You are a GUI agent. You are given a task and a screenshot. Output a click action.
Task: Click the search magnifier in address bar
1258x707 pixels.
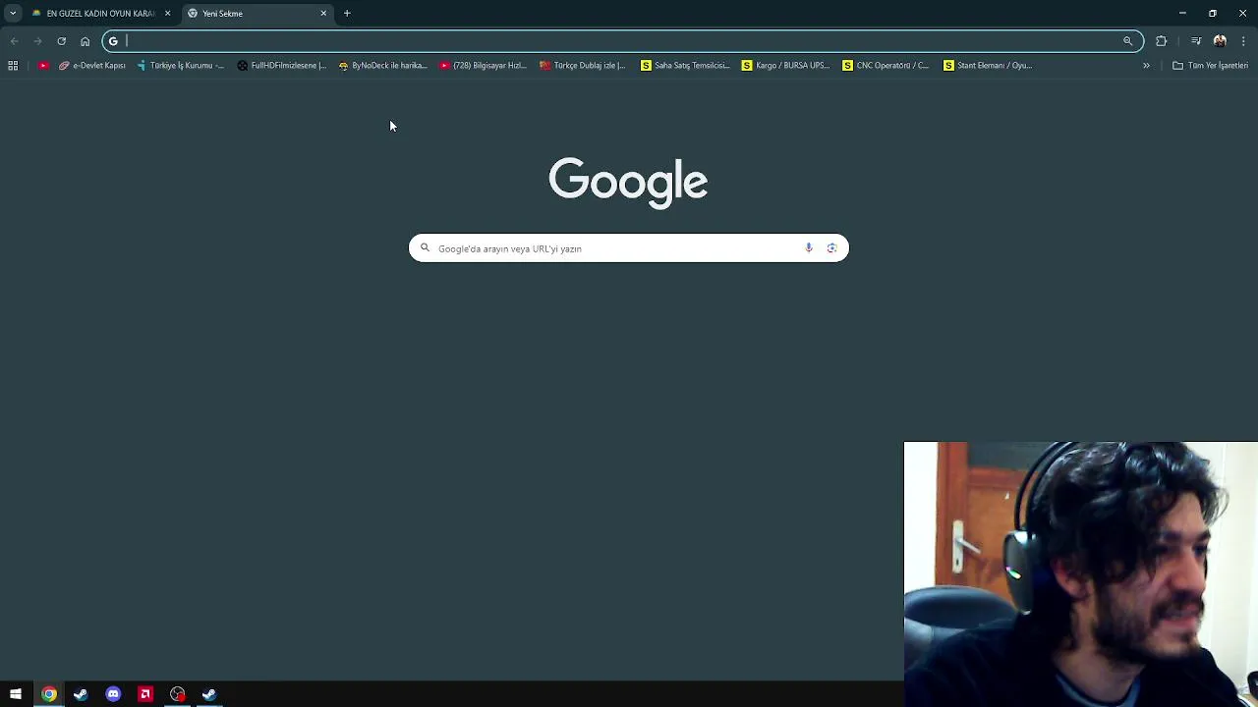click(1127, 40)
